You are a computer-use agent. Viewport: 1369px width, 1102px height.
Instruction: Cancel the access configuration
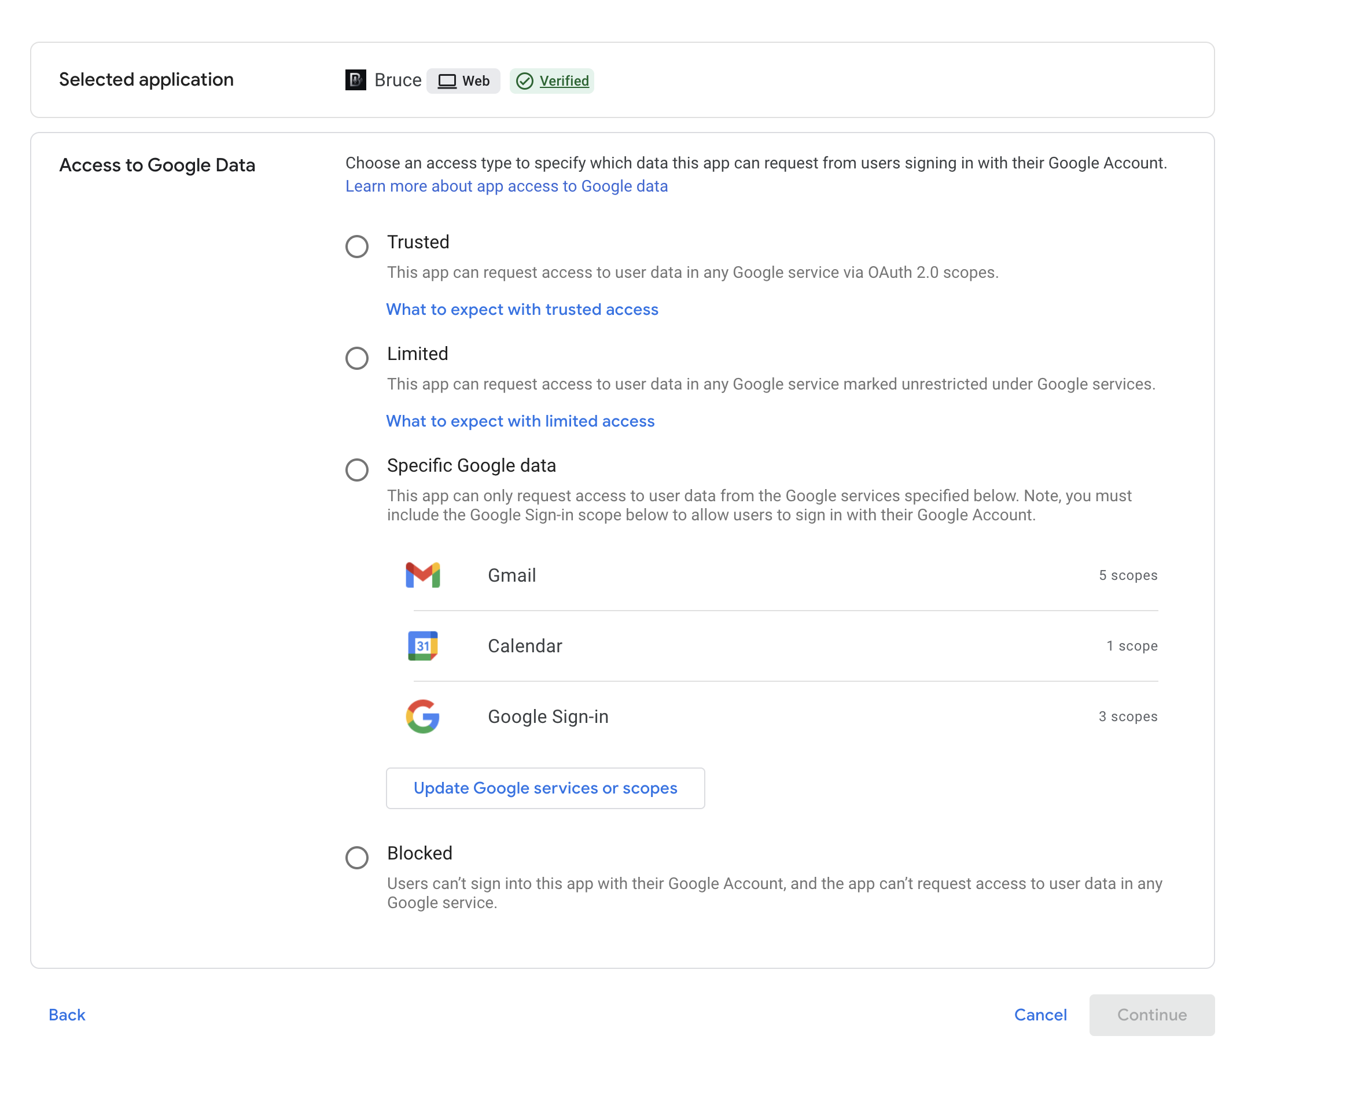pos(1040,1015)
